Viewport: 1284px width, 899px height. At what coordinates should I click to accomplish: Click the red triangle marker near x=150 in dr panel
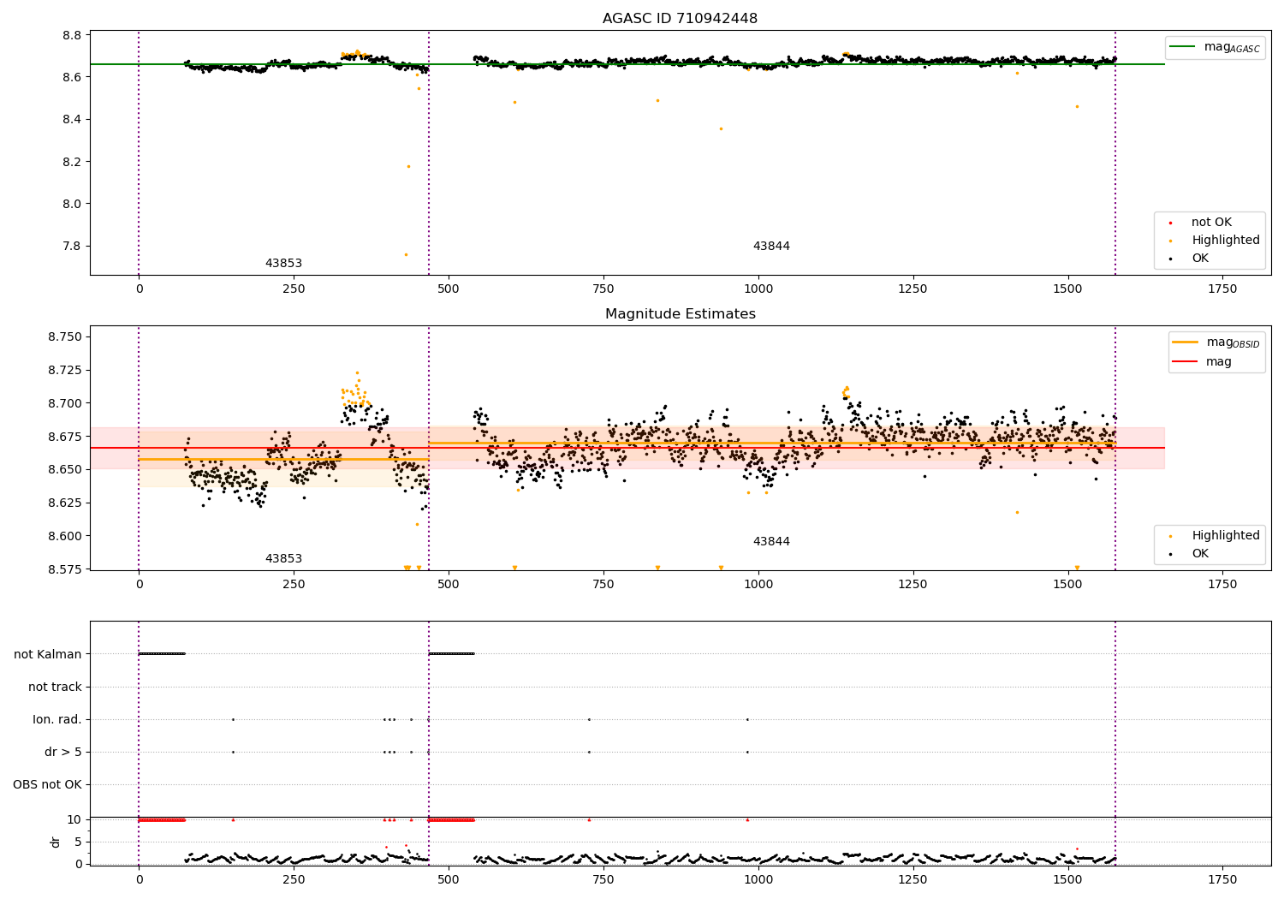[x=233, y=819]
